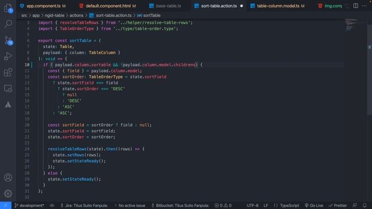Change LF end of line sequence
The image size is (372, 209).
266,206
